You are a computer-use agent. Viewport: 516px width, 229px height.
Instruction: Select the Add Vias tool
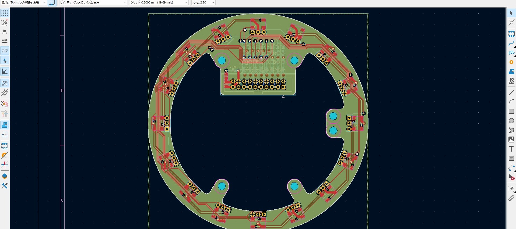point(511,62)
